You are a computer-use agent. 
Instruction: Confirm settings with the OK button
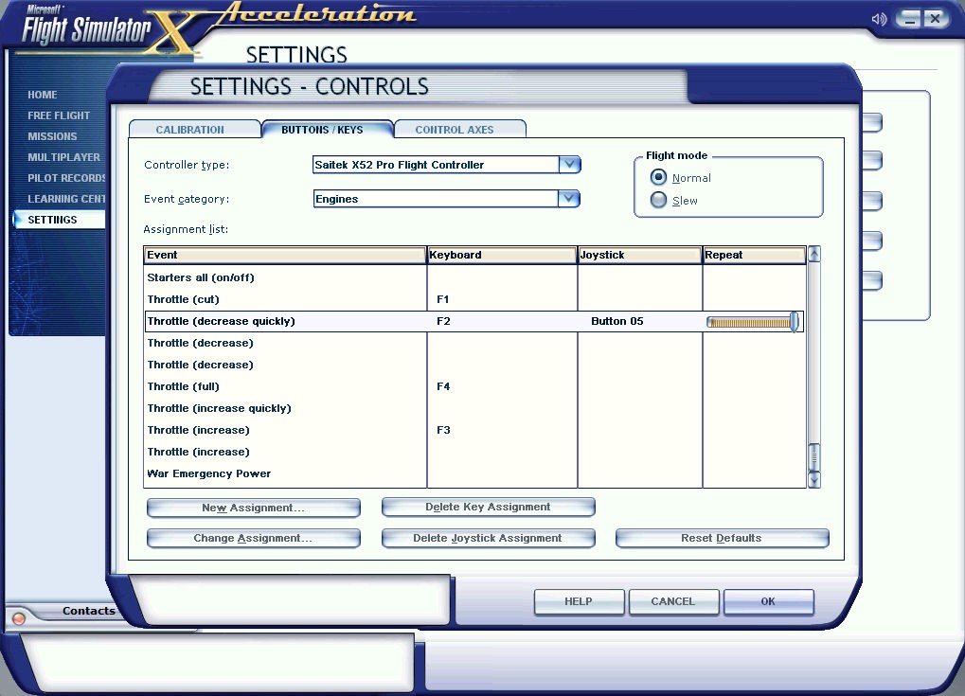[x=768, y=601]
